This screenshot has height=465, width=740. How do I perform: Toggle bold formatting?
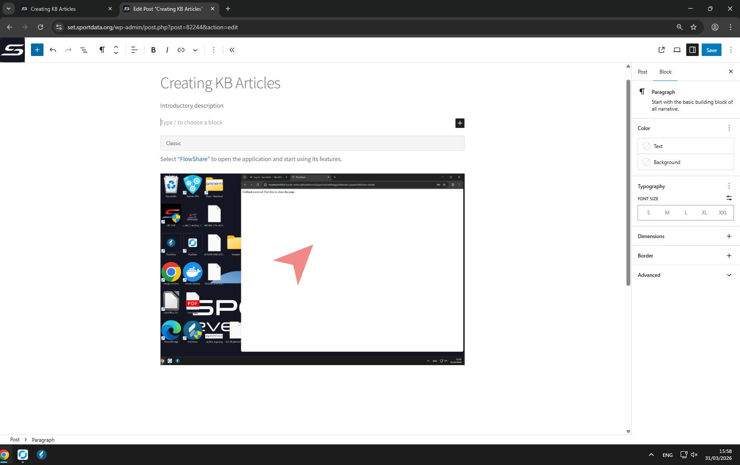pyautogui.click(x=153, y=50)
